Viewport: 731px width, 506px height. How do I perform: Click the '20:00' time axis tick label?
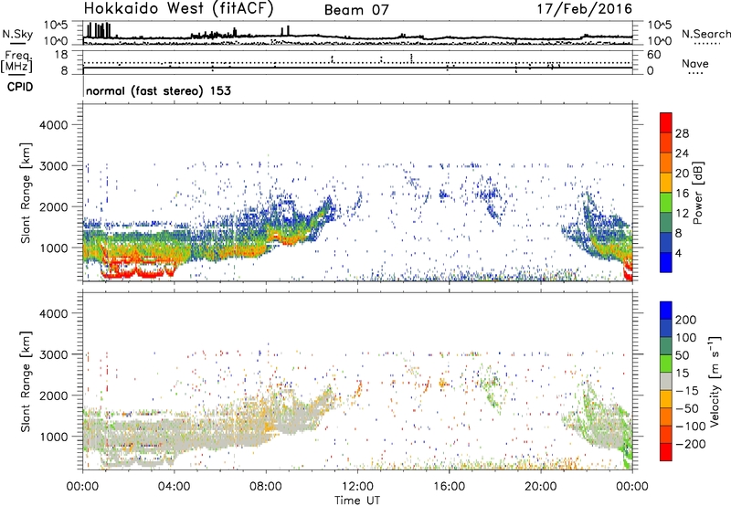[541, 487]
